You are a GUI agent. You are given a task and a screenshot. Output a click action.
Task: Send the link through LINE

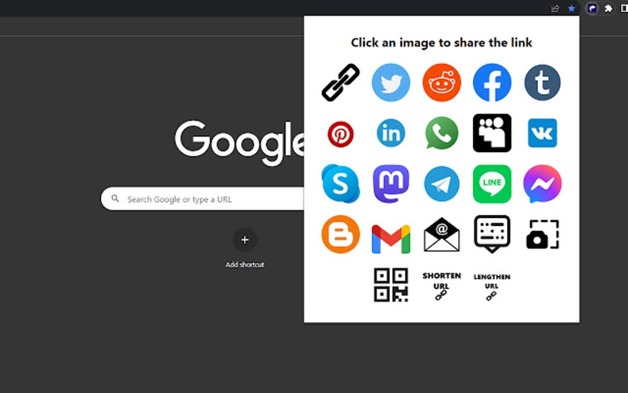click(491, 184)
